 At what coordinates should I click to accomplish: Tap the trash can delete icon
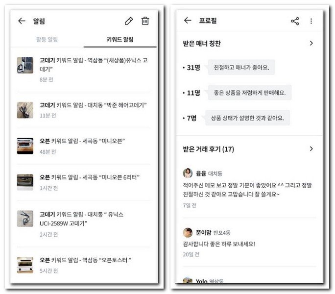pyautogui.click(x=145, y=21)
